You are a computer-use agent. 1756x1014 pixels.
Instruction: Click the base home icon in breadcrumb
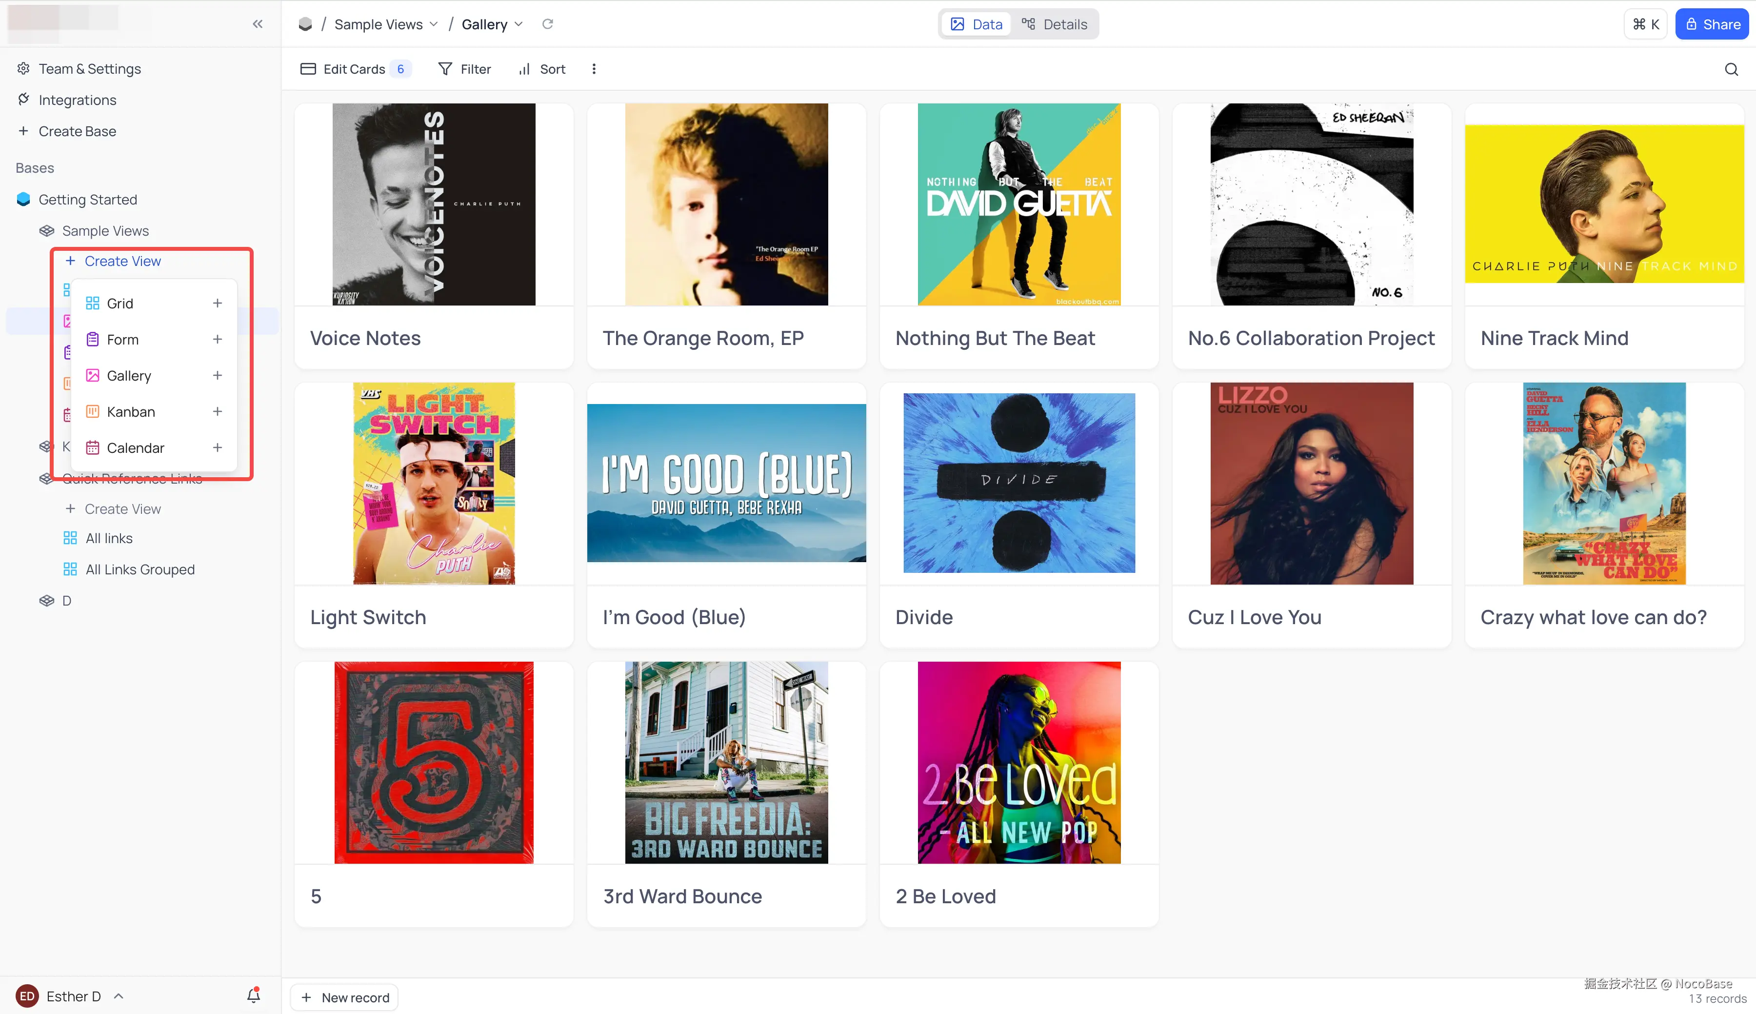[305, 24]
